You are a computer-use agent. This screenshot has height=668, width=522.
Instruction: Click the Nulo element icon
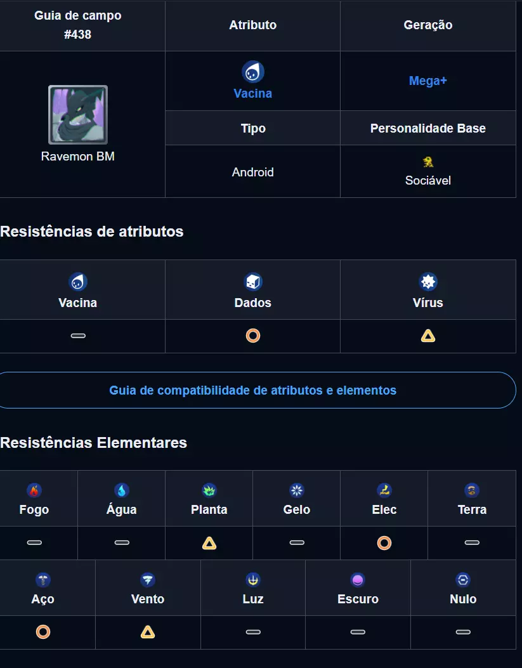[x=463, y=580]
